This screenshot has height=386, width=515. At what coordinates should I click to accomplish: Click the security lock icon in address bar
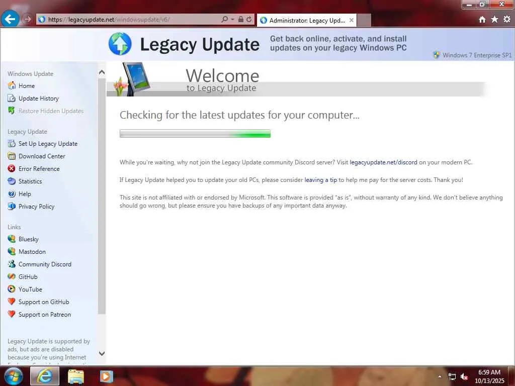click(x=241, y=20)
